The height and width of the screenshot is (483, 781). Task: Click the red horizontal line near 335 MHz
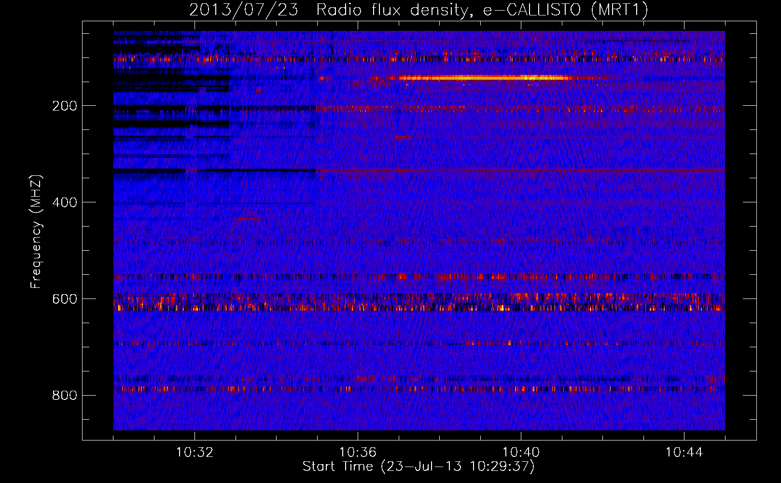point(520,170)
